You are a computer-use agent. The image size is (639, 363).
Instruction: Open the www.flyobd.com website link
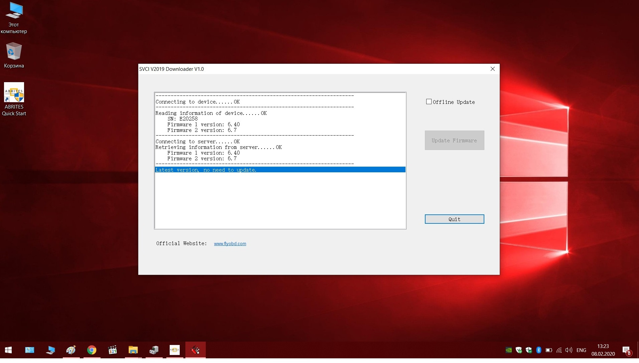click(230, 244)
